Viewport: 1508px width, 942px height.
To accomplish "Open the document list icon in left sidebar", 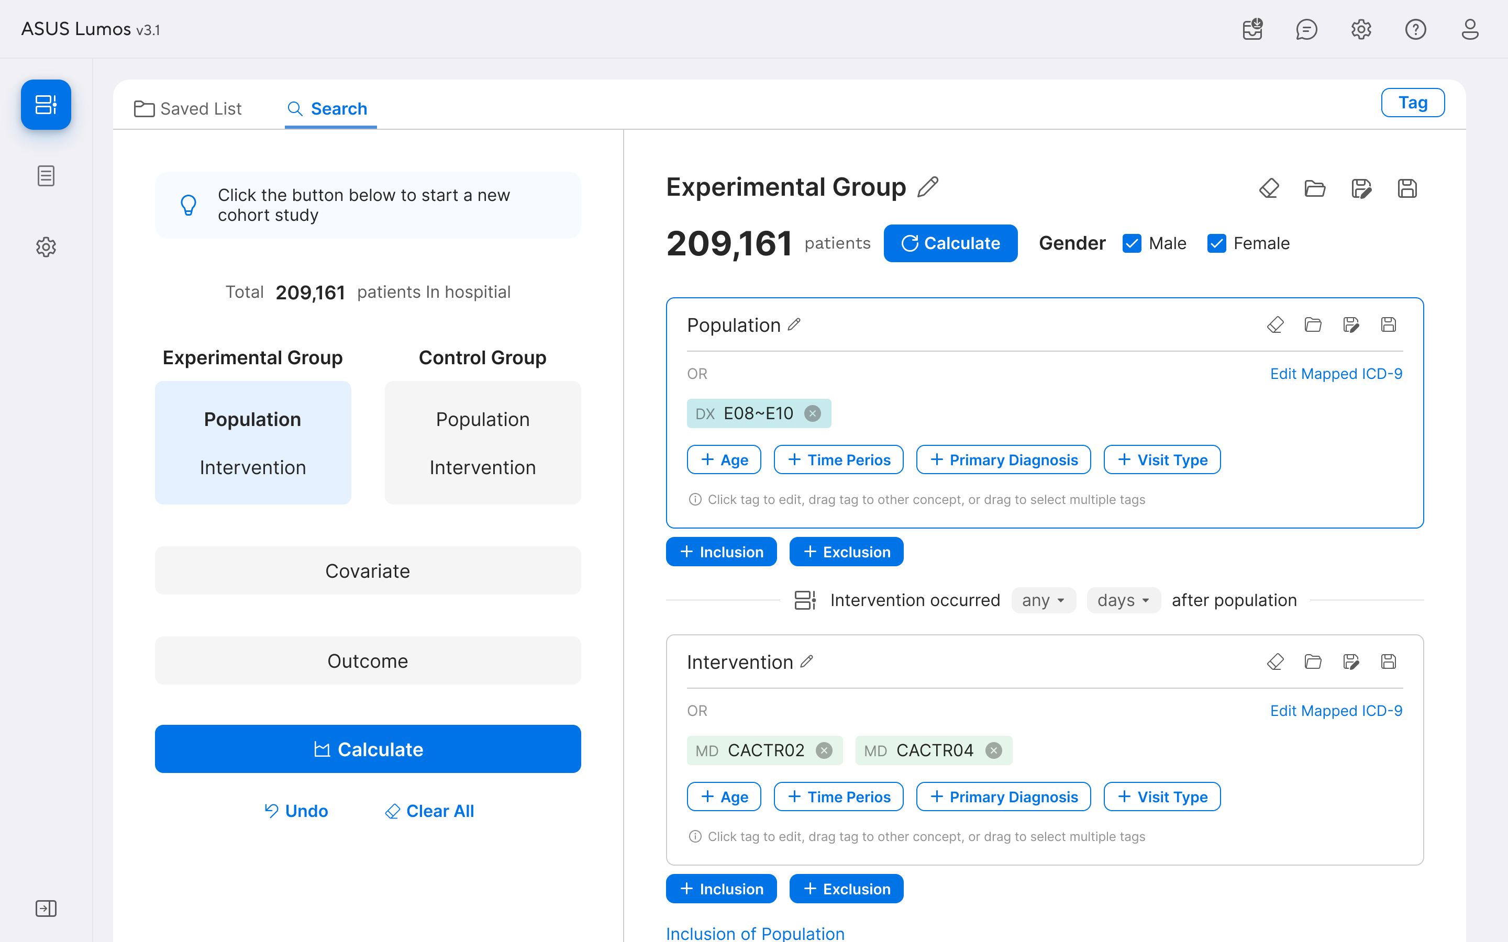I will pos(46,176).
